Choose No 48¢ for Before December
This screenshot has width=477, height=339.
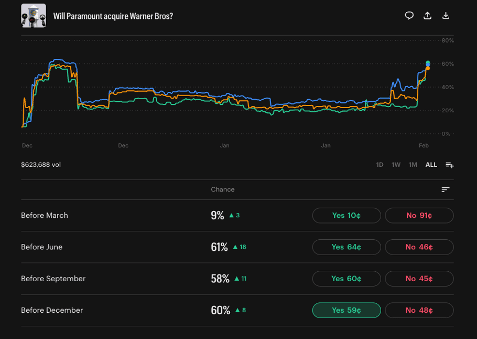click(x=419, y=310)
